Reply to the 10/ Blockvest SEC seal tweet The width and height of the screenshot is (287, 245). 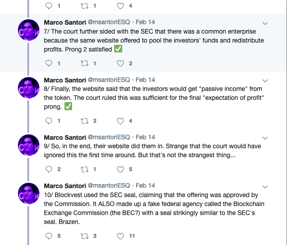tap(49, 236)
